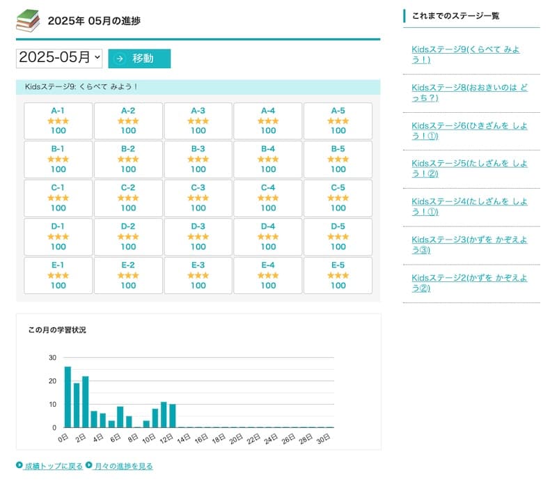Select the A-5 lesson tile
The height and width of the screenshot is (482, 557).
coord(338,120)
